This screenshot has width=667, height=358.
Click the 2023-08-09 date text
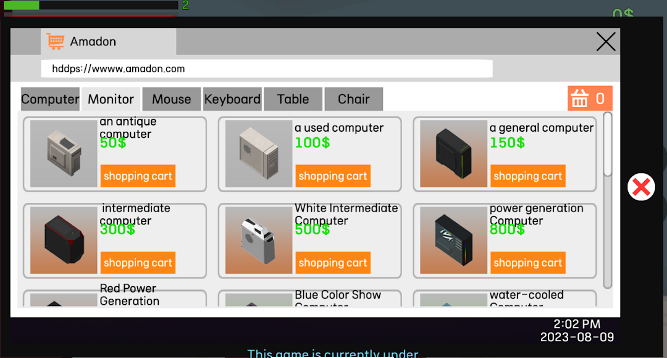pos(577,337)
